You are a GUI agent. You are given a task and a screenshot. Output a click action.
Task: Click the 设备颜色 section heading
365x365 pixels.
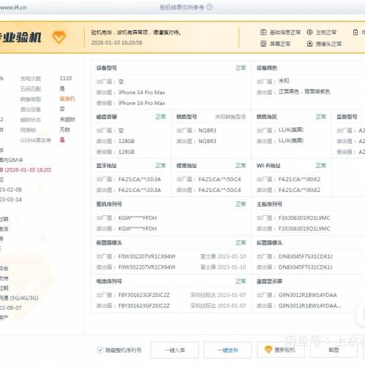267,68
